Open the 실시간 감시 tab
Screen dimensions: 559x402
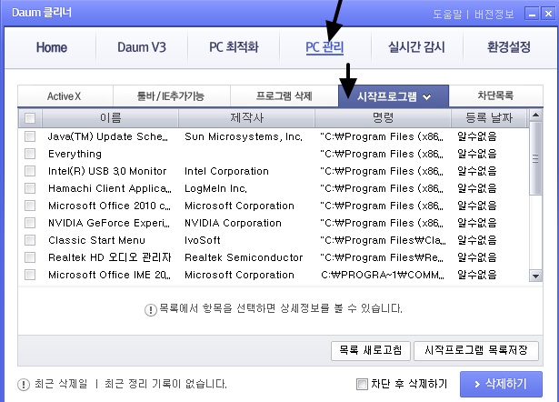(416, 47)
